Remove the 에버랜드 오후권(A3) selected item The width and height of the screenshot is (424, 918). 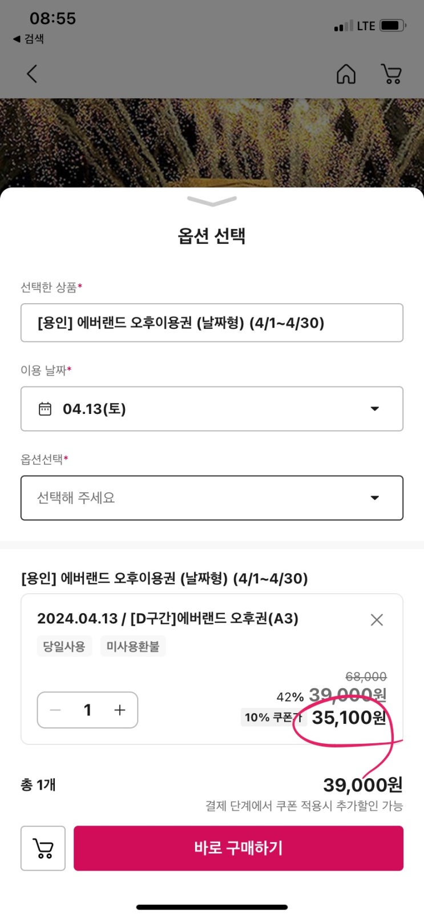tap(377, 619)
